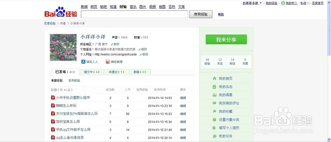Select the 单篇经验 sub-tab
The height and width of the screenshot is (142, 331).
(x=57, y=80)
